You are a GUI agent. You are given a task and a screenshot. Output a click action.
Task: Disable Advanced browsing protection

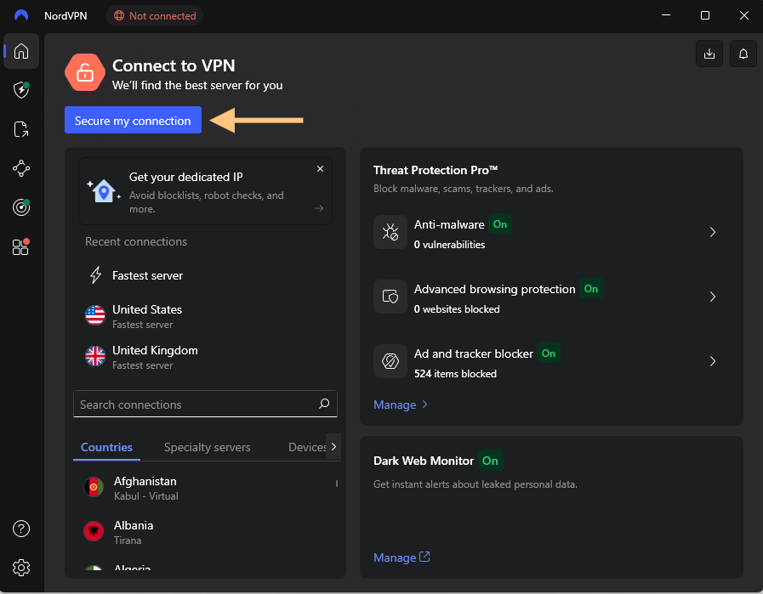point(591,289)
